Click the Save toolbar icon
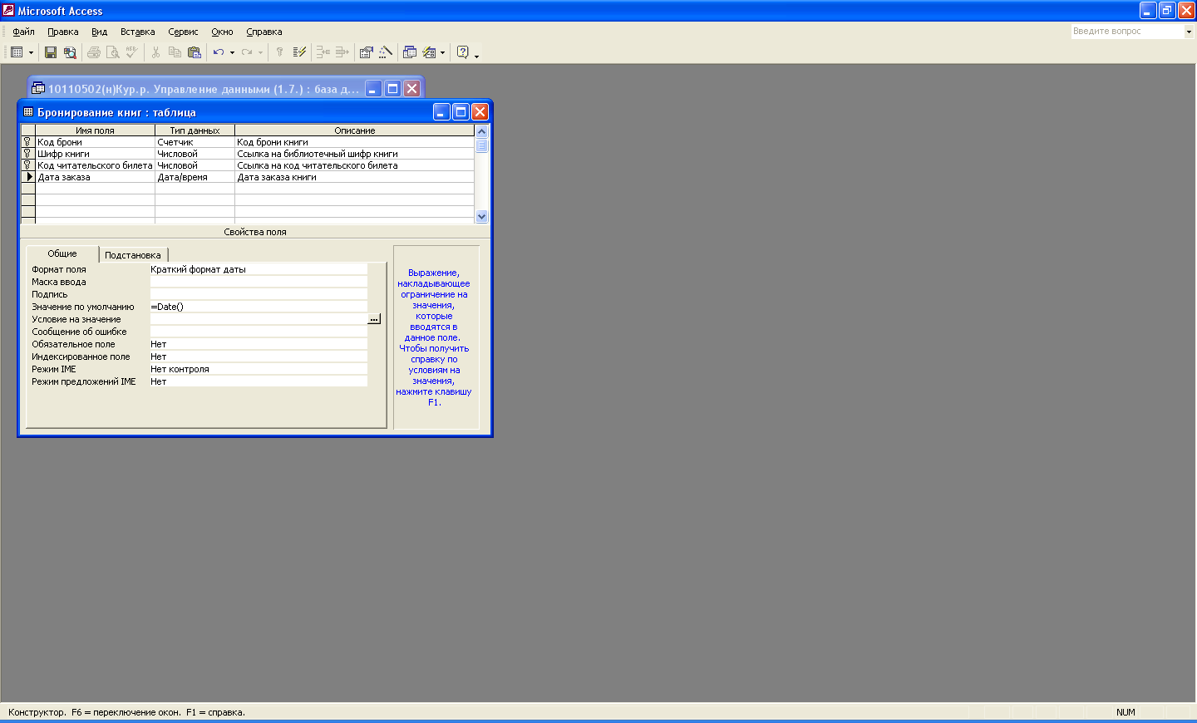1197x723 pixels. 51,52
